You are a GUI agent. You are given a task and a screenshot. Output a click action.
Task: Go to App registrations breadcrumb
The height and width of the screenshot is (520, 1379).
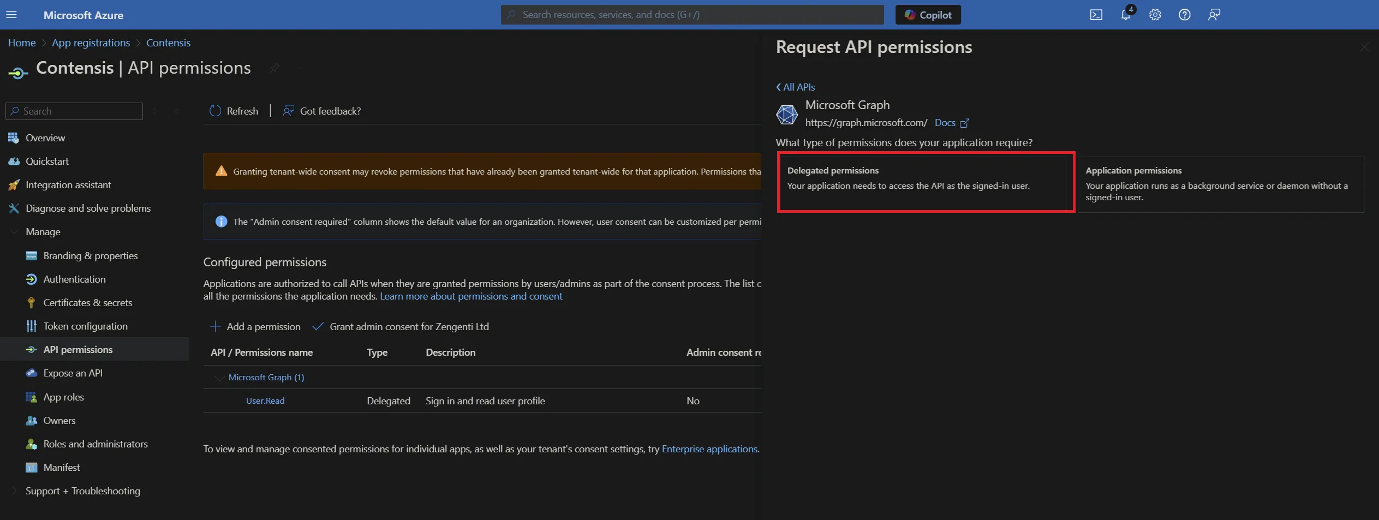coord(91,43)
